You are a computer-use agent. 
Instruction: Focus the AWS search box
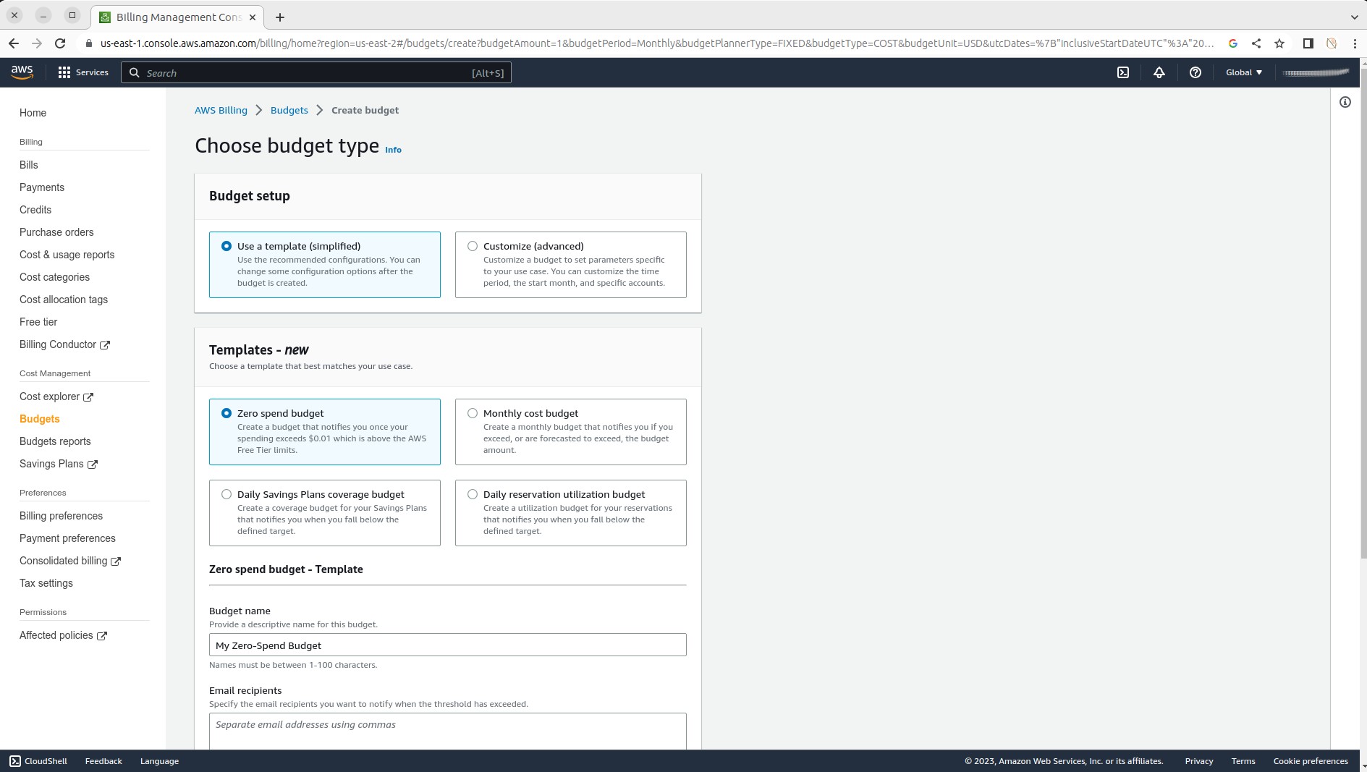pyautogui.click(x=316, y=72)
